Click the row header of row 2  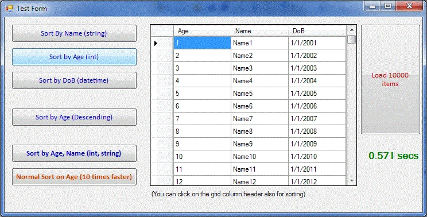point(162,56)
